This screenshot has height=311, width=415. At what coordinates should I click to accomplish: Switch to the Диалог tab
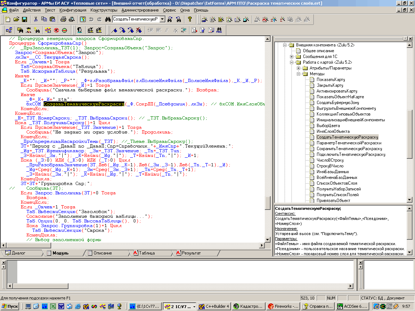coord(18,253)
